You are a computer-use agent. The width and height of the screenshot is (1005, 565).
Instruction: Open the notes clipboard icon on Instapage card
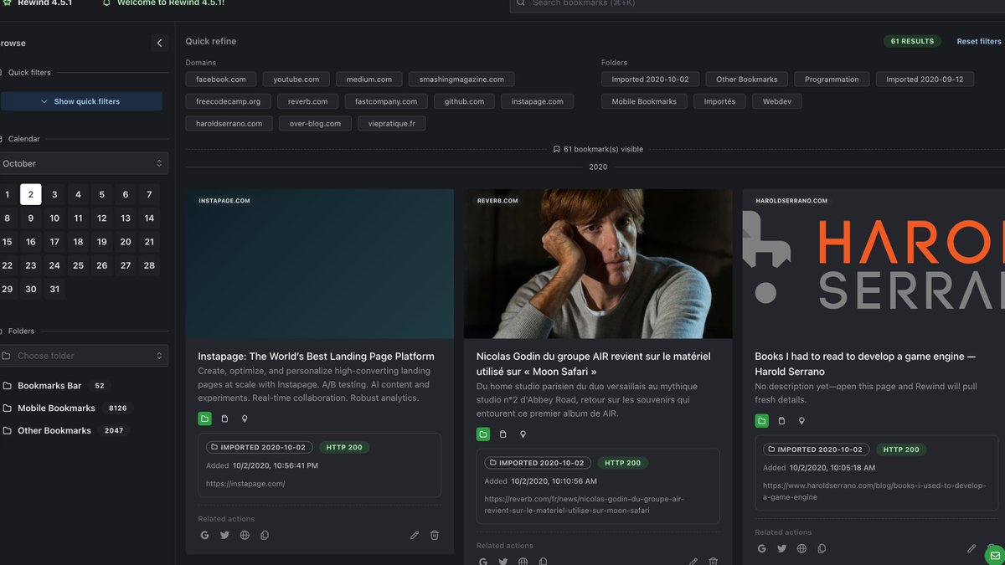[224, 419]
